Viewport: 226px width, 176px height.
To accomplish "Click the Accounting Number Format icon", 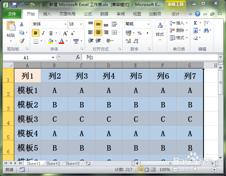I will 128,33.
